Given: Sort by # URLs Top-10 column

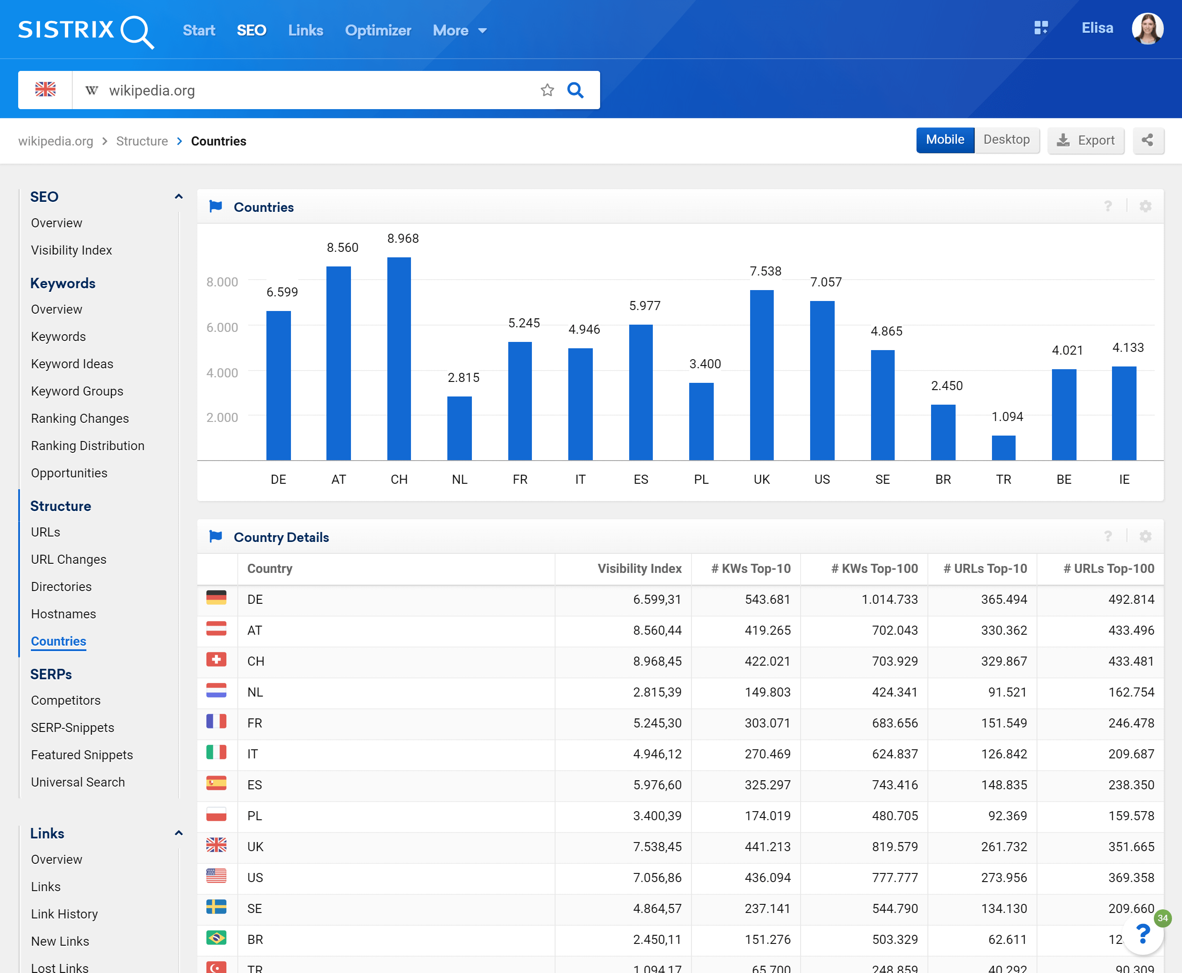Looking at the screenshot, I should [x=985, y=568].
